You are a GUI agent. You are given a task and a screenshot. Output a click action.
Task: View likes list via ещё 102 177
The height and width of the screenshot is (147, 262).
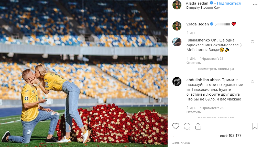(231, 136)
